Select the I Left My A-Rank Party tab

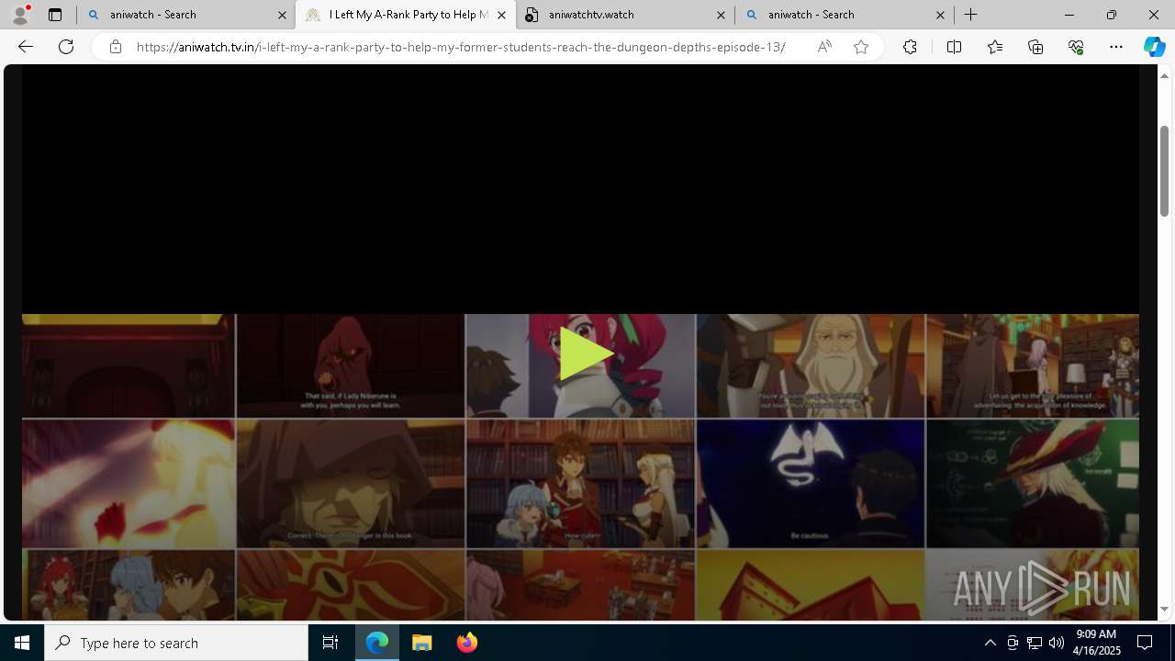pyautogui.click(x=405, y=15)
